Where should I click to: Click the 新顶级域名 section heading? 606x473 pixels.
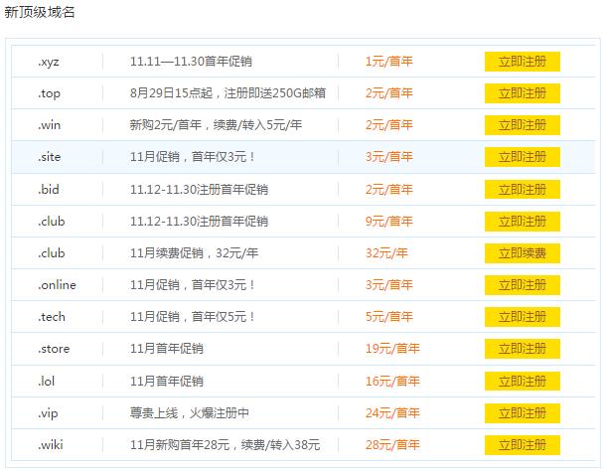click(39, 12)
